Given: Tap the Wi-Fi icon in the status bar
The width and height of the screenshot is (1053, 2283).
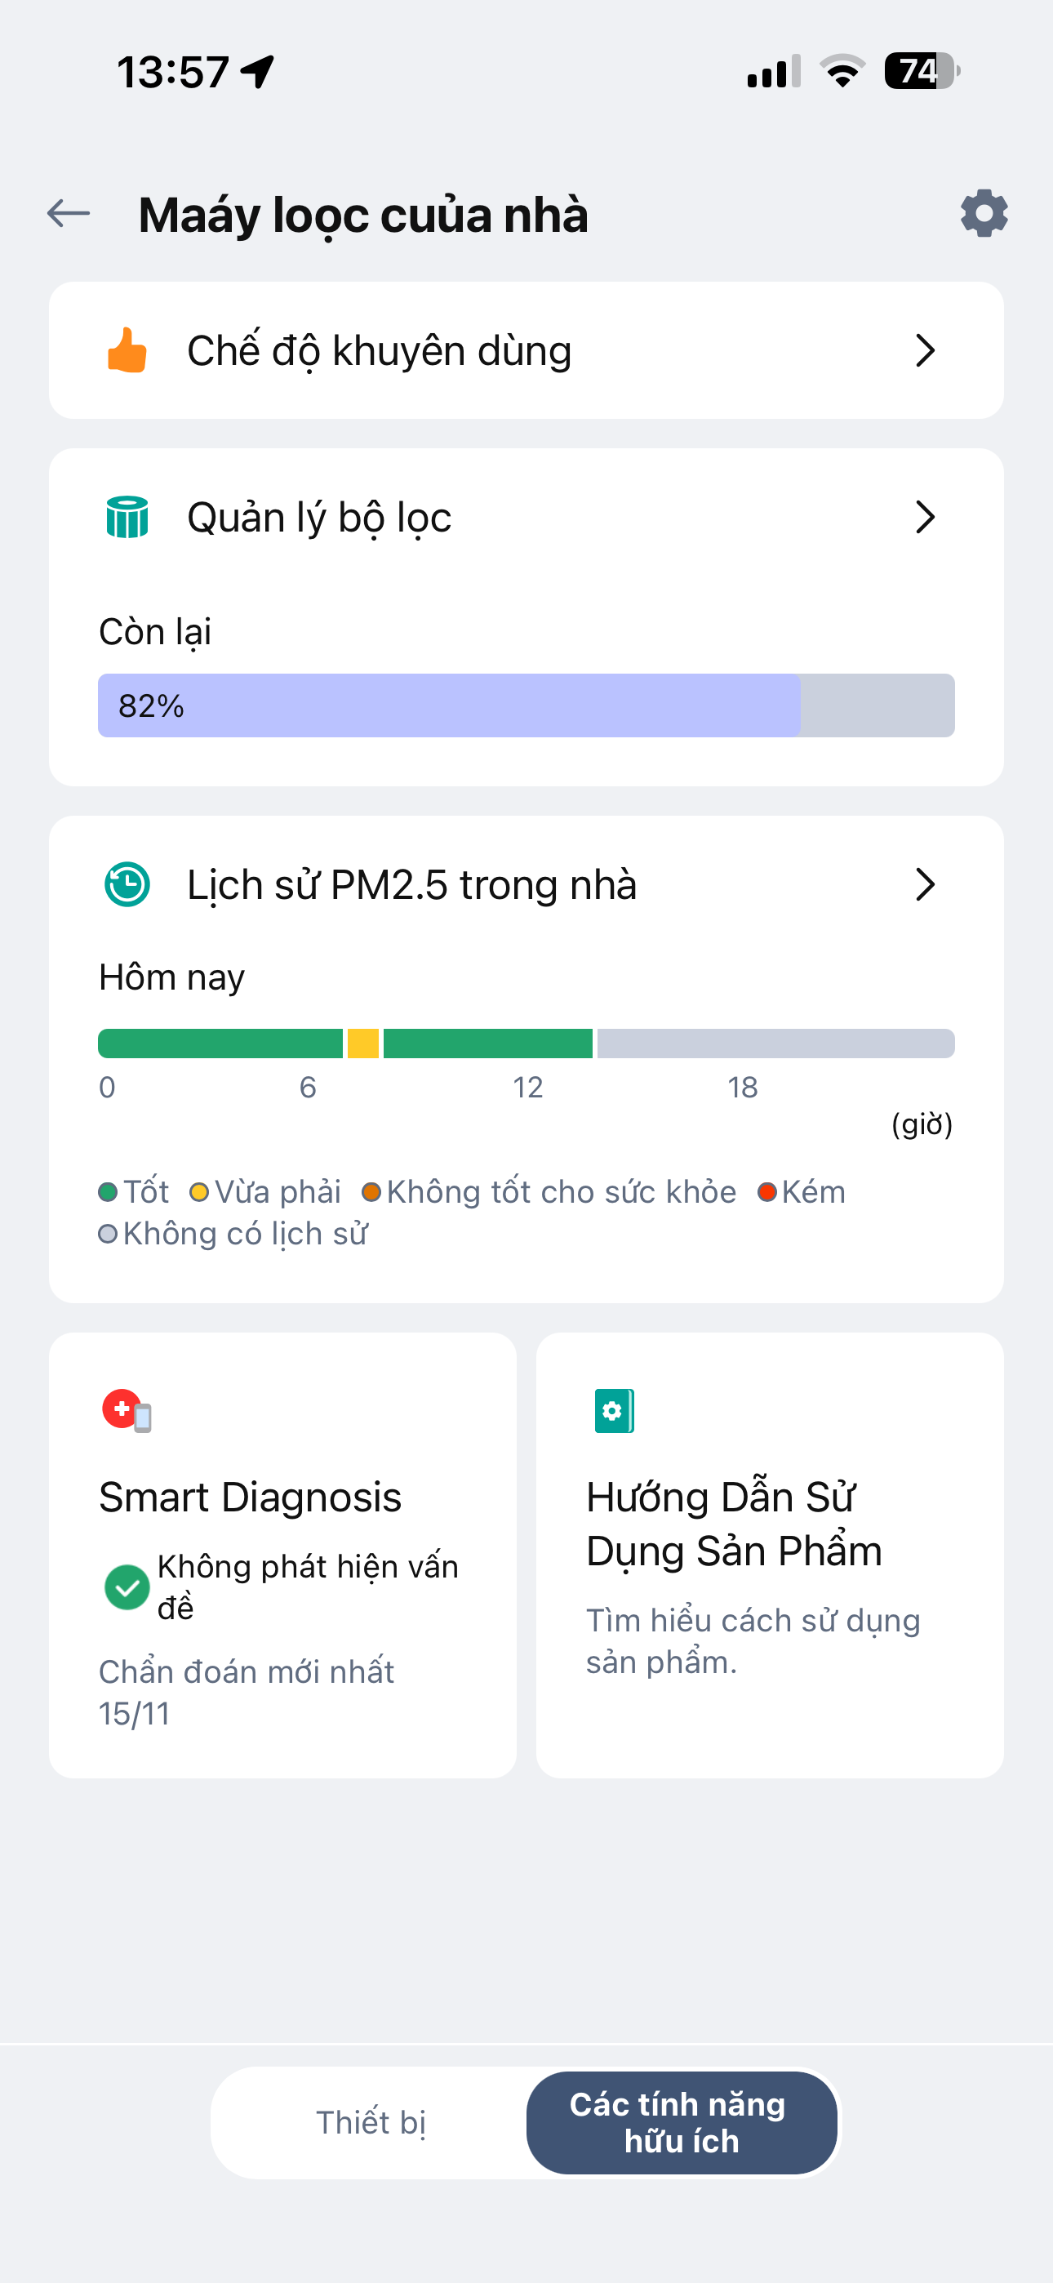Looking at the screenshot, I should pos(842,71).
